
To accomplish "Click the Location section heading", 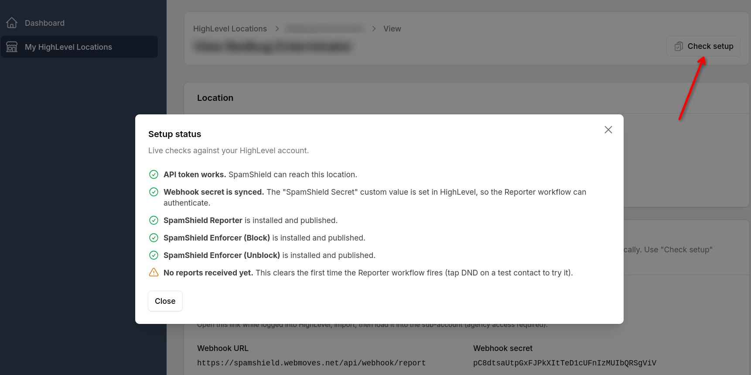I will [x=215, y=98].
